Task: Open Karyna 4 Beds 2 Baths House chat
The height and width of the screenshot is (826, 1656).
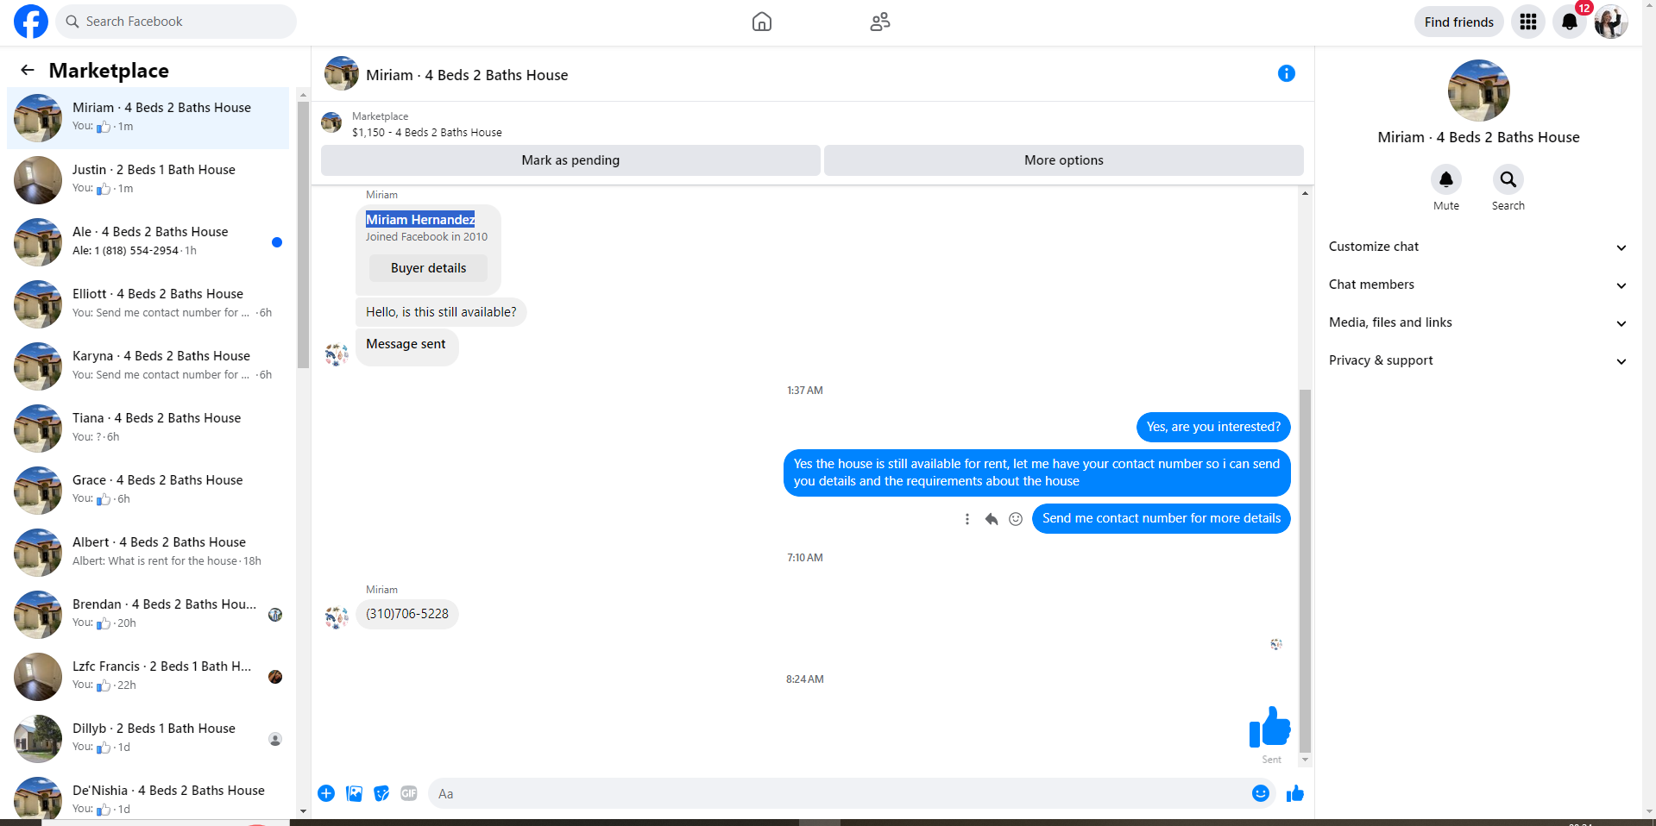Action: (148, 366)
